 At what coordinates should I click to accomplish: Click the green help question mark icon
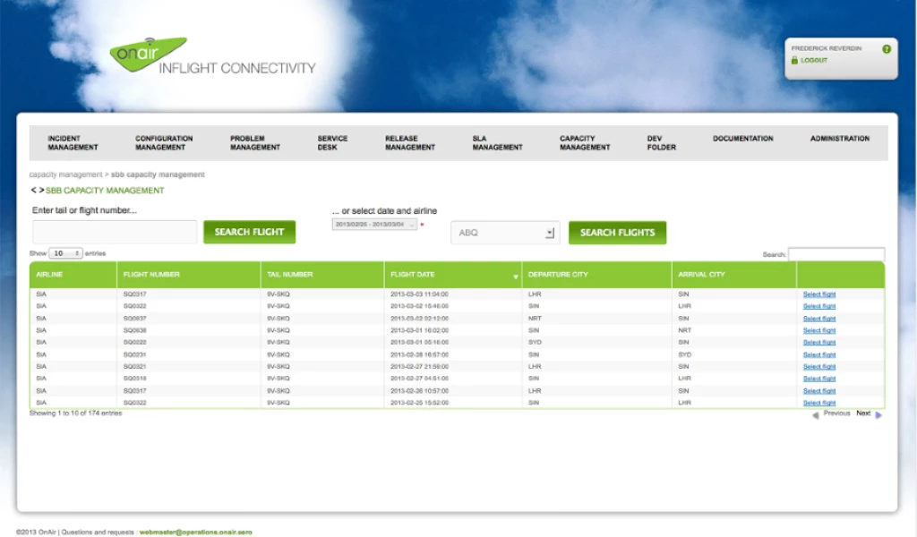(886, 49)
